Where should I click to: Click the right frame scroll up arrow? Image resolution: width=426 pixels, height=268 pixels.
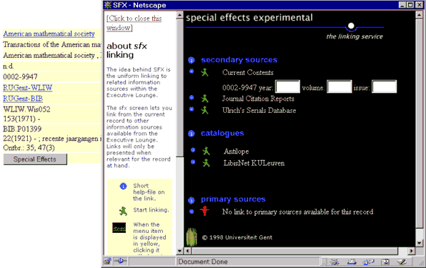(x=419, y=15)
